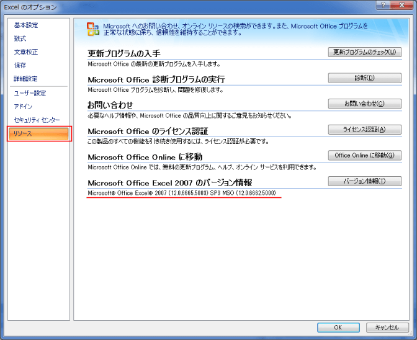417x340 pixels.
Task: Open the 基本設定 category
Action: coord(26,25)
